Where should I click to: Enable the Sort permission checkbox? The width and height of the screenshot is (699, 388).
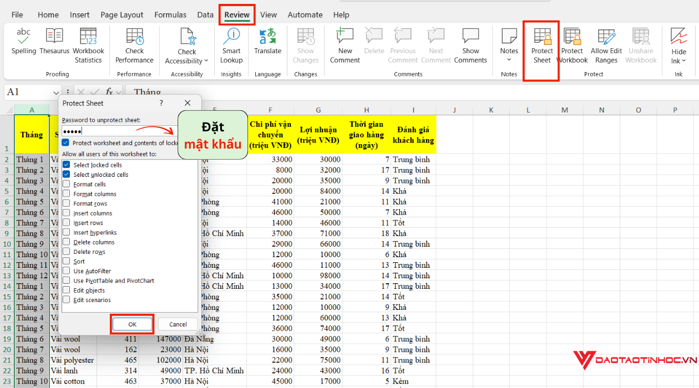[x=67, y=262]
